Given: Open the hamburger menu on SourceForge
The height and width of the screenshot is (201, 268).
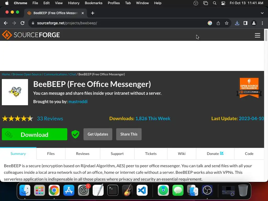Looking at the screenshot, I should pyautogui.click(x=258, y=35).
